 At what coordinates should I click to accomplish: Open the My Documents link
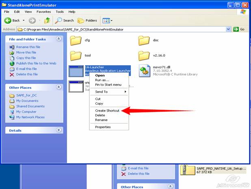[27, 101]
